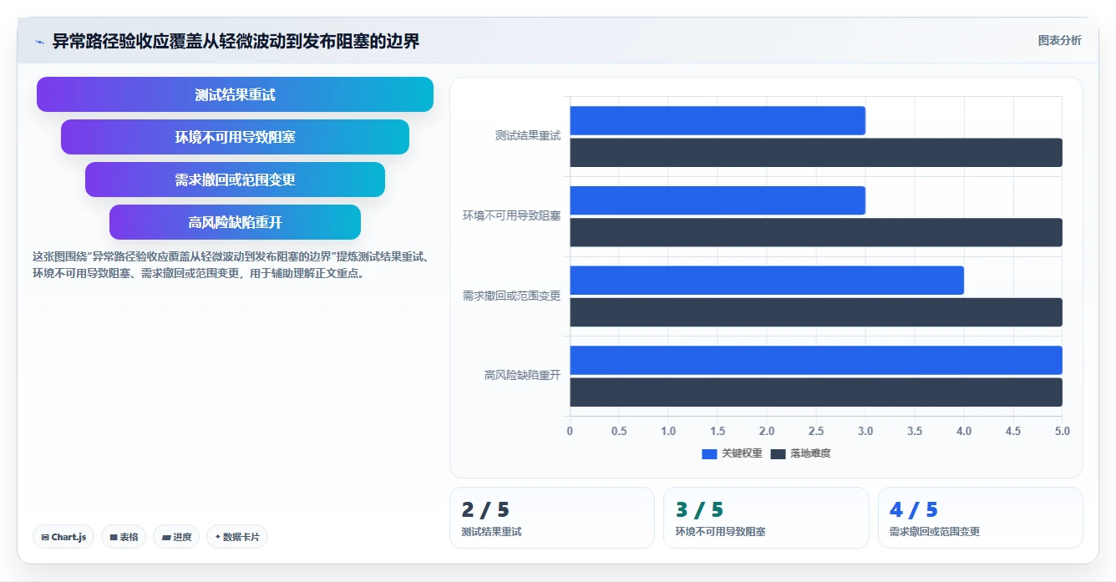Click the dark 落地难度 legend swatch
The height and width of the screenshot is (582, 1116).
778,453
